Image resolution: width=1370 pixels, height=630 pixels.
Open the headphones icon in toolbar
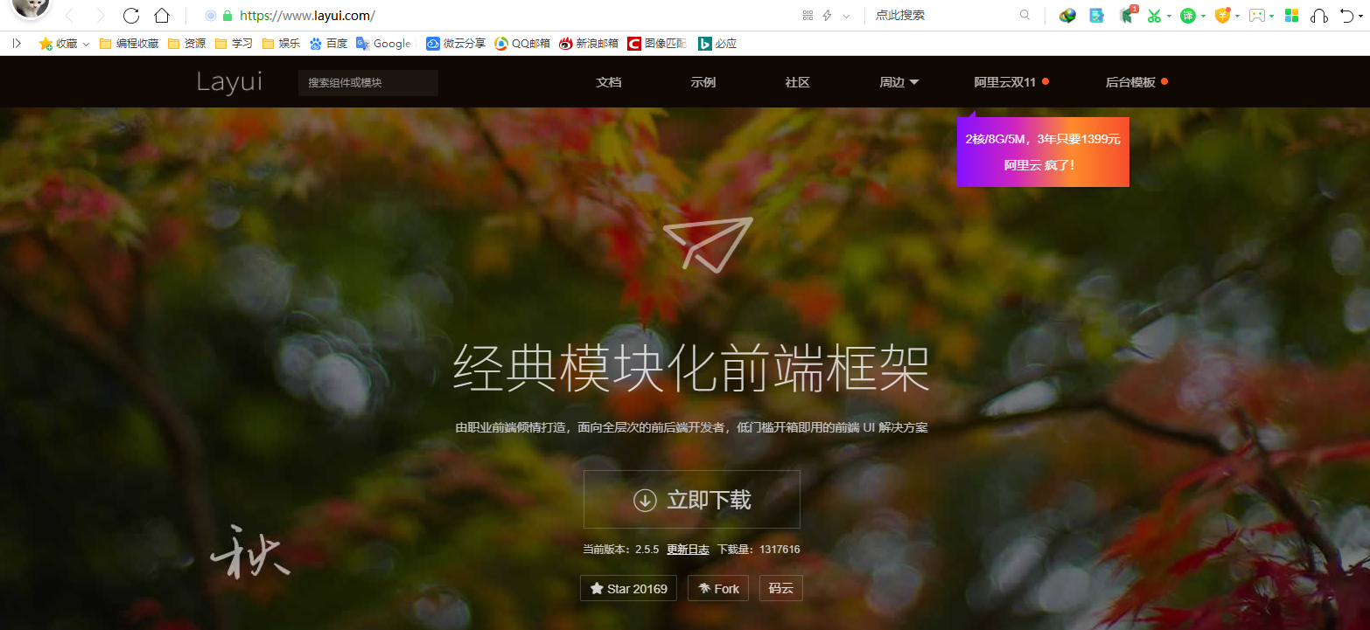[x=1319, y=16]
